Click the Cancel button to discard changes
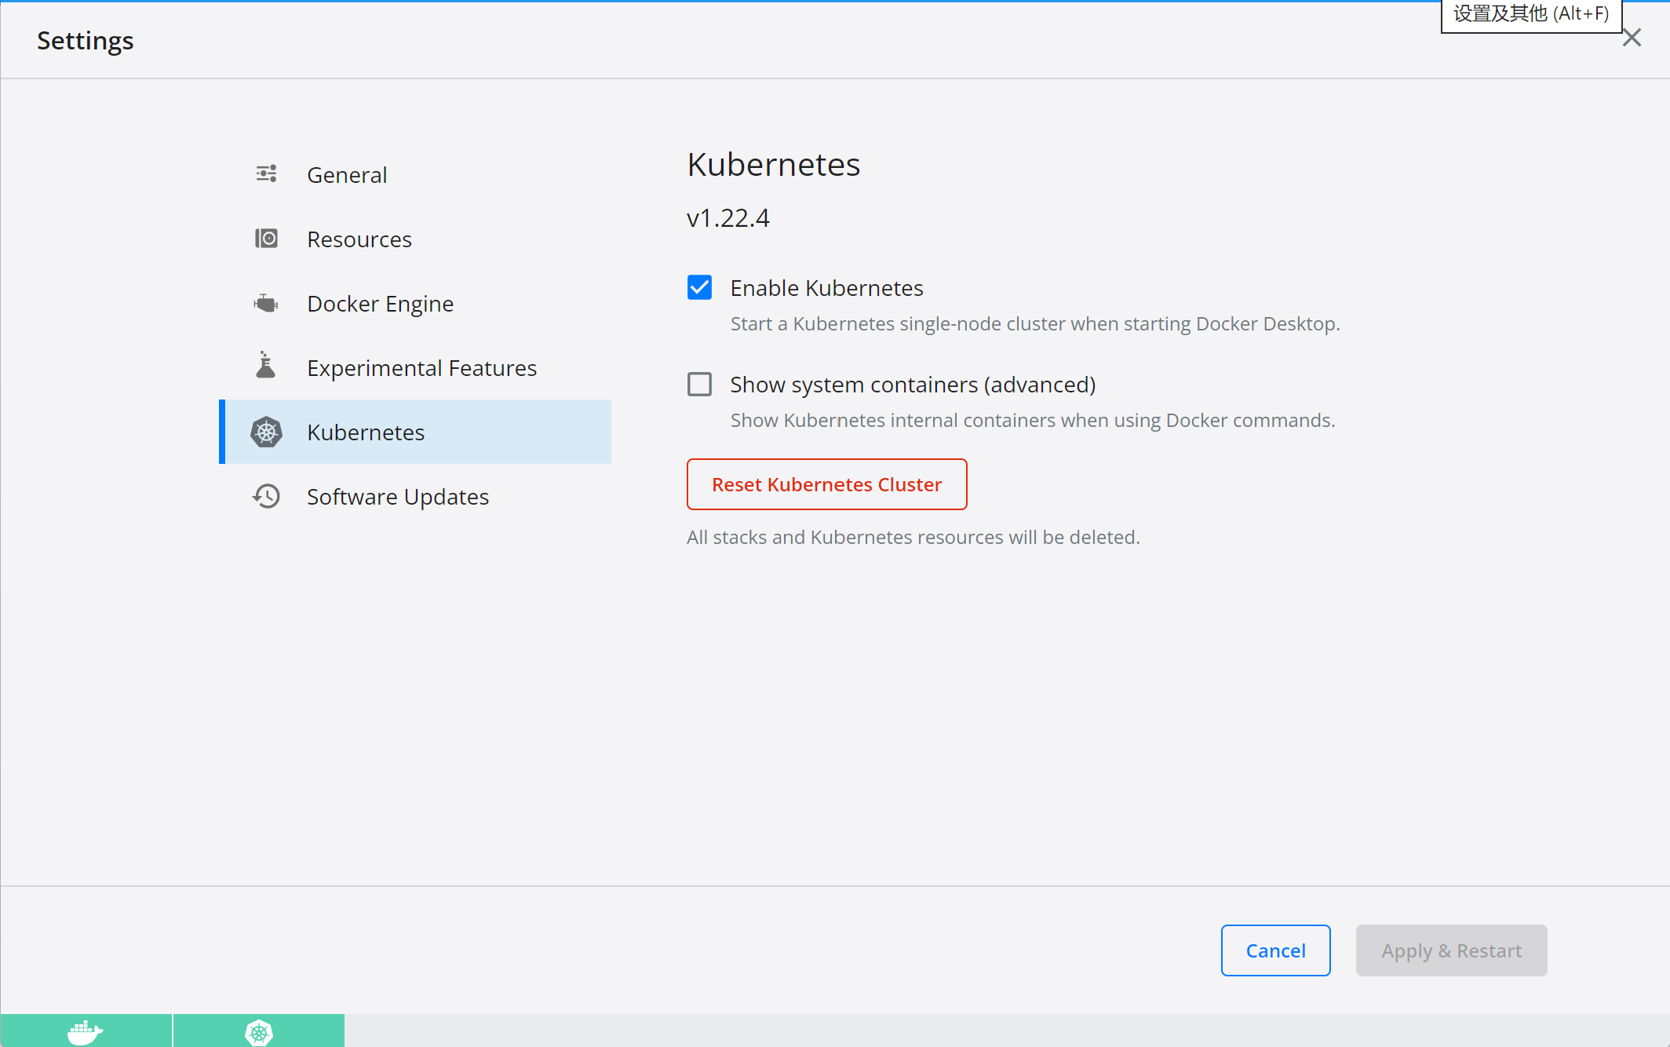The height and width of the screenshot is (1047, 1670). click(1276, 950)
